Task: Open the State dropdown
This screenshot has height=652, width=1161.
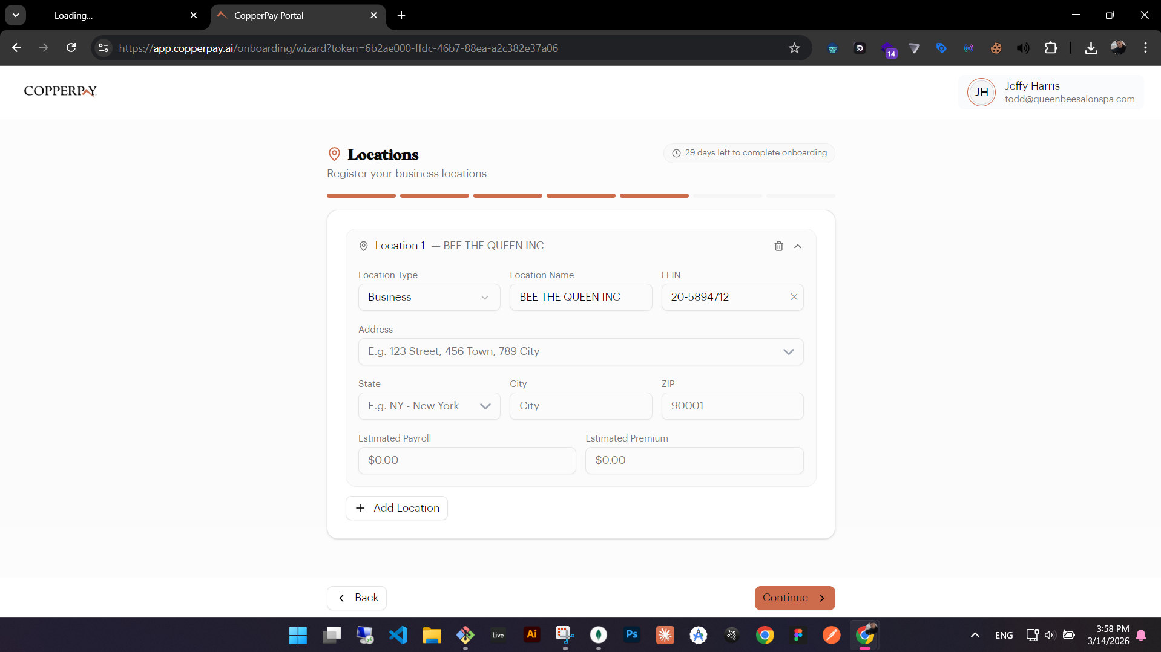Action: point(429,406)
